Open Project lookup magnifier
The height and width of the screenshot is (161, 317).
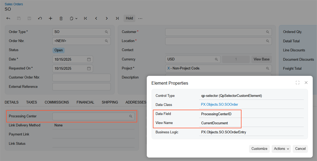point(267,68)
